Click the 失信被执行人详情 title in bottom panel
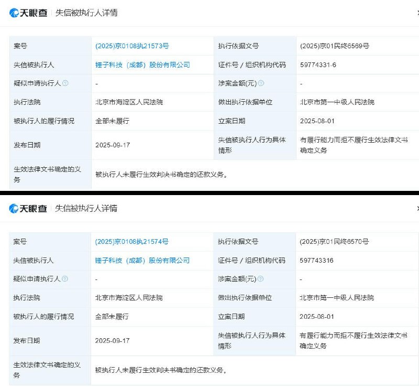 [x=86, y=209]
